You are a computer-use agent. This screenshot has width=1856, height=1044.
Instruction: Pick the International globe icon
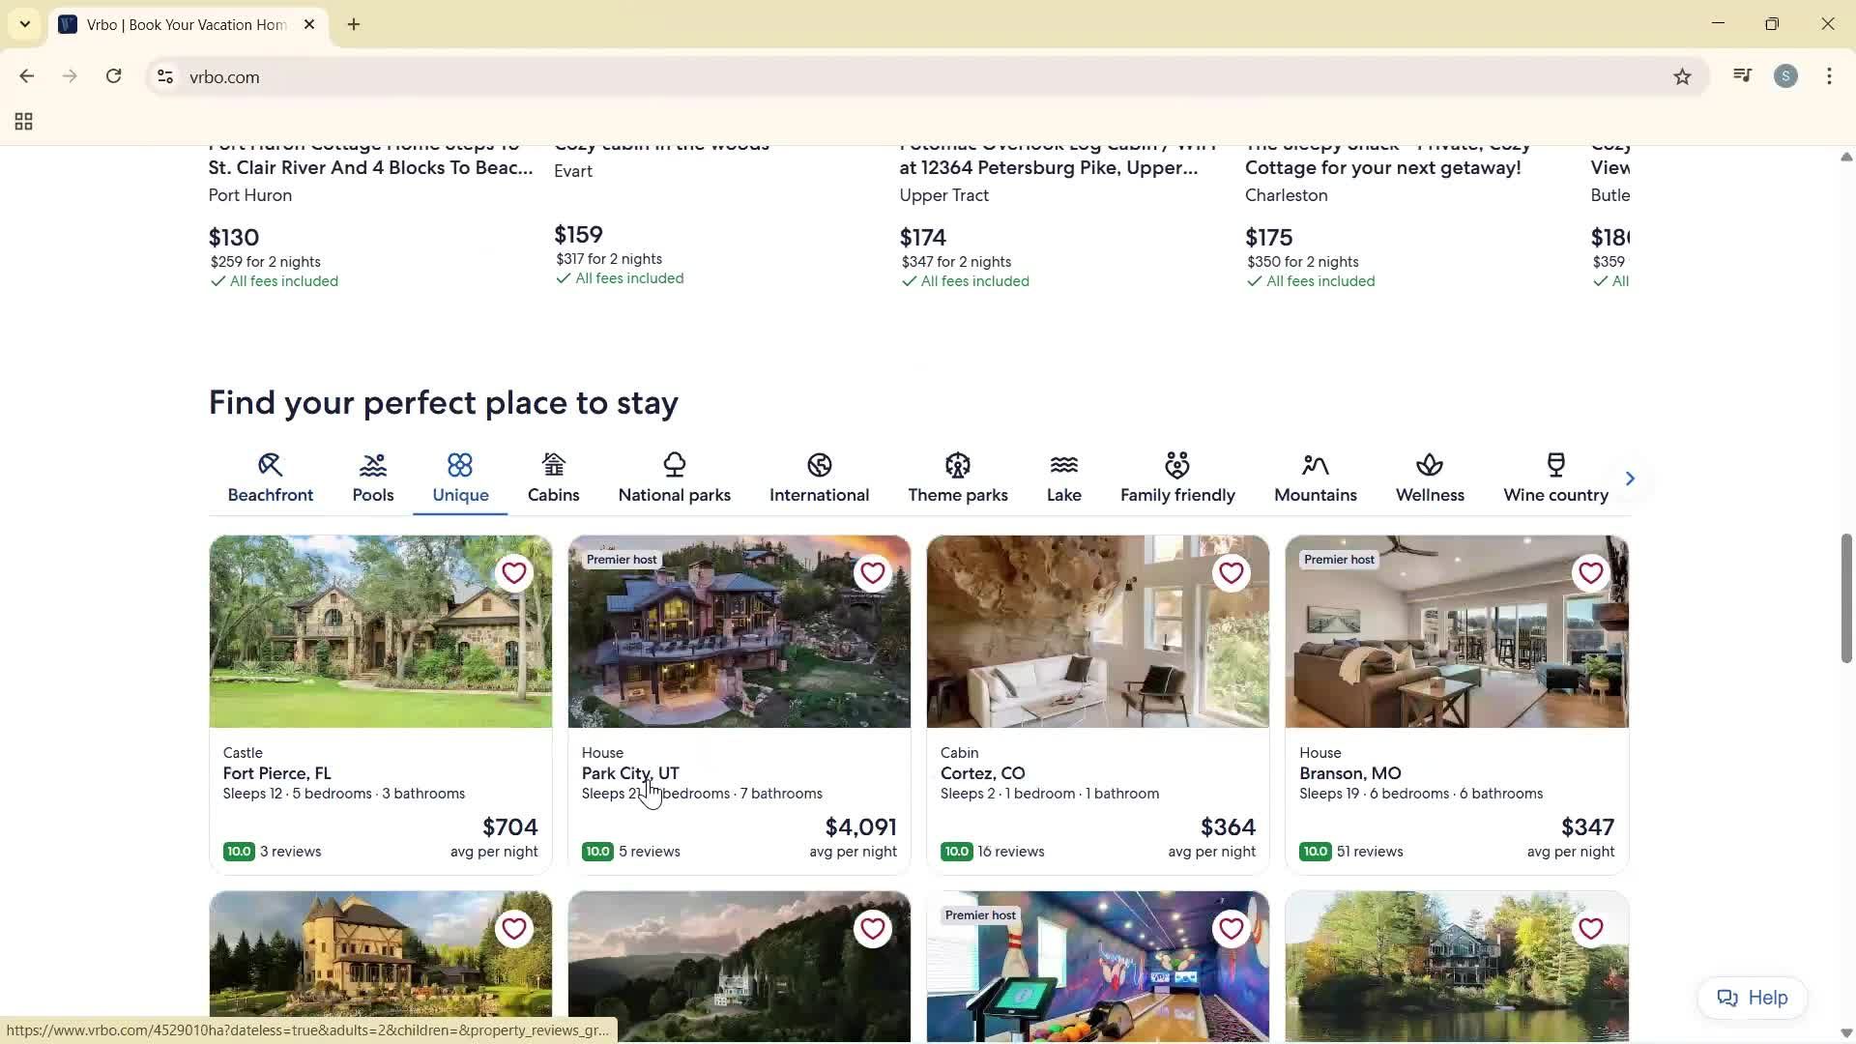click(x=819, y=465)
